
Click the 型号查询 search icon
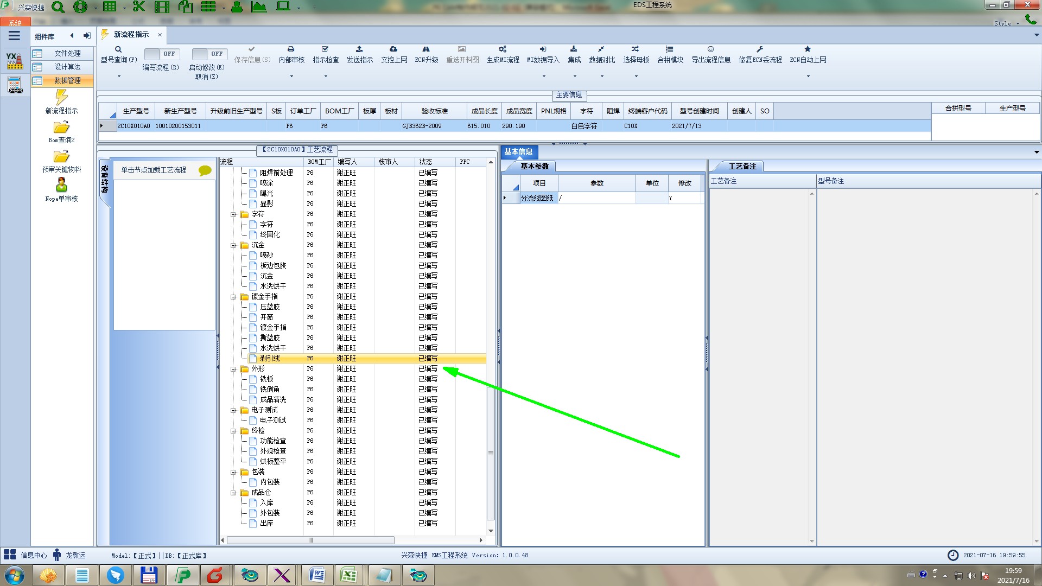point(118,49)
